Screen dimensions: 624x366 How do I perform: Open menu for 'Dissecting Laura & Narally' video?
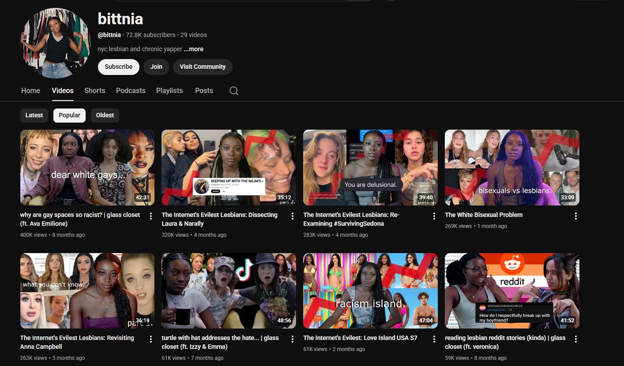(x=293, y=216)
